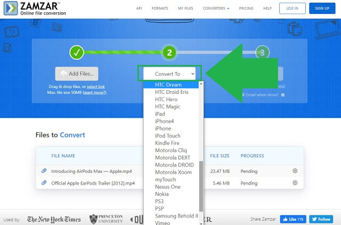Screen dimensions: 341x225
Task: Go to My Files
Action: pos(185,9)
